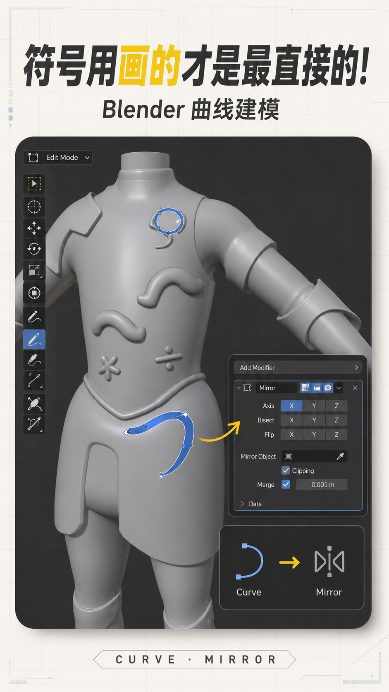Click the circular curve on the chest
The width and height of the screenshot is (389, 692).
(168, 221)
